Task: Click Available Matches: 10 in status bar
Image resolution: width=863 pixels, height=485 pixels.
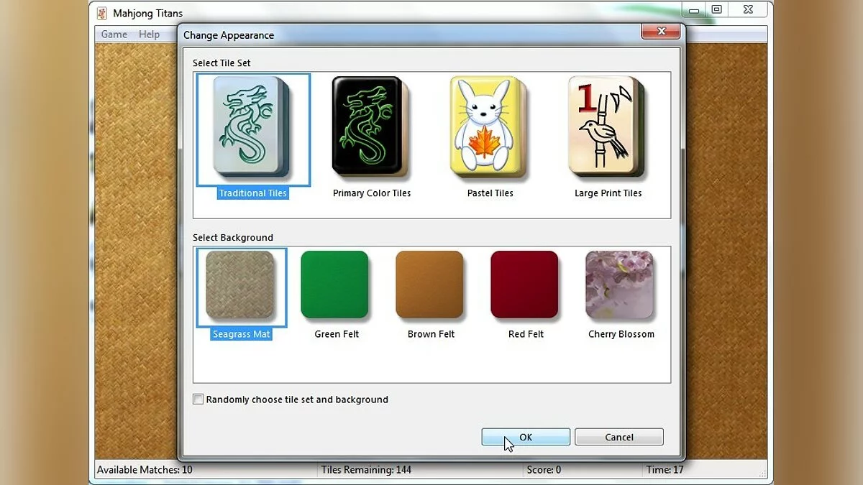Action: (x=145, y=470)
